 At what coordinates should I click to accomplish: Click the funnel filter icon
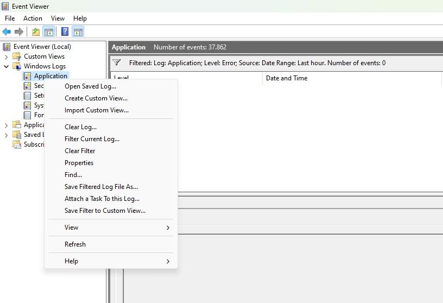click(x=117, y=63)
